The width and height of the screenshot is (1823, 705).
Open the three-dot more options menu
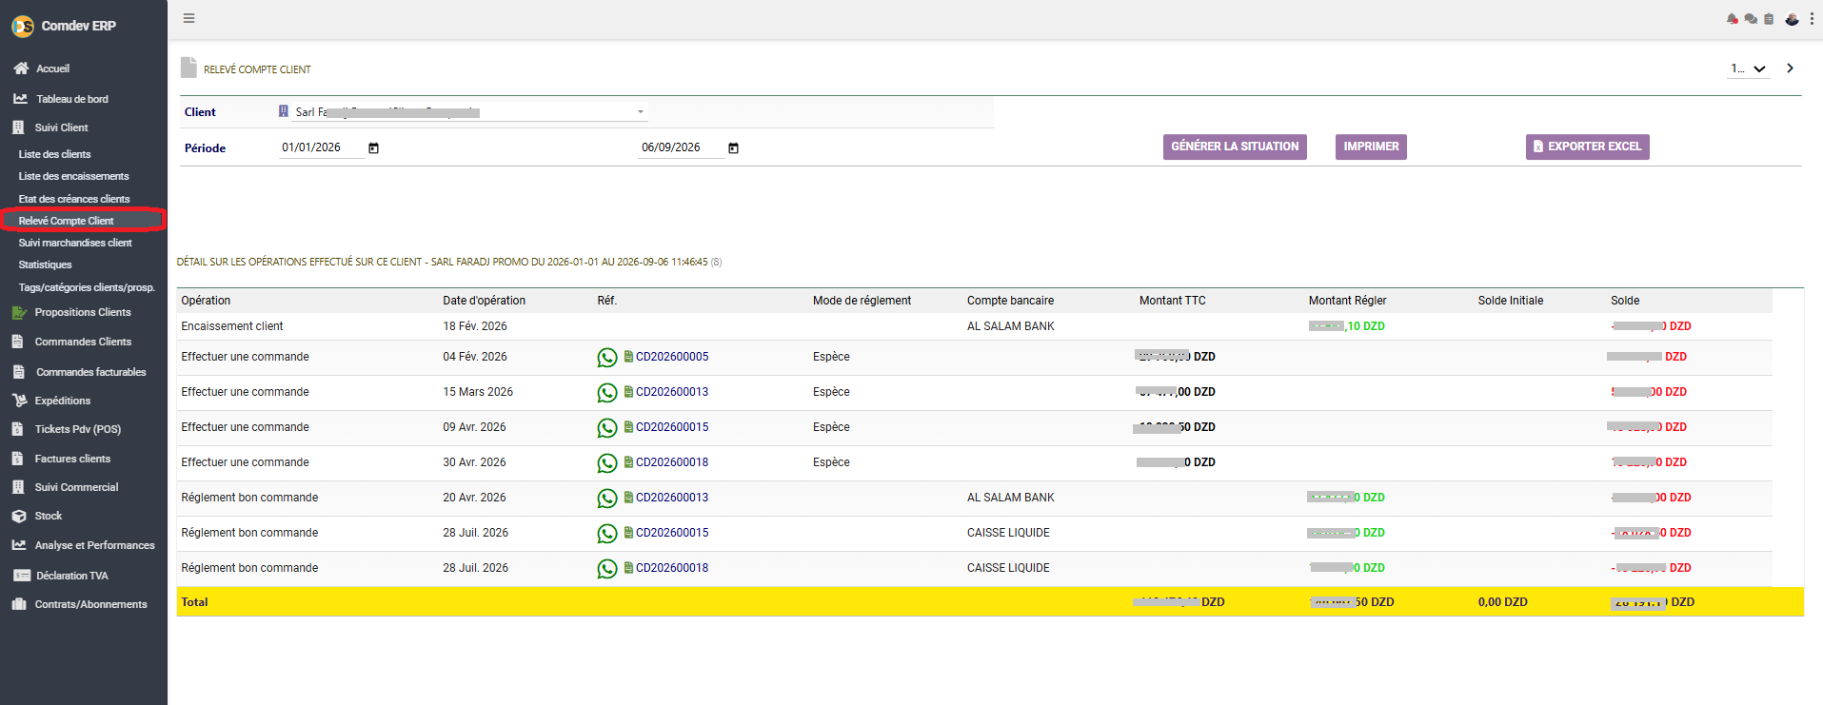[x=1812, y=19]
